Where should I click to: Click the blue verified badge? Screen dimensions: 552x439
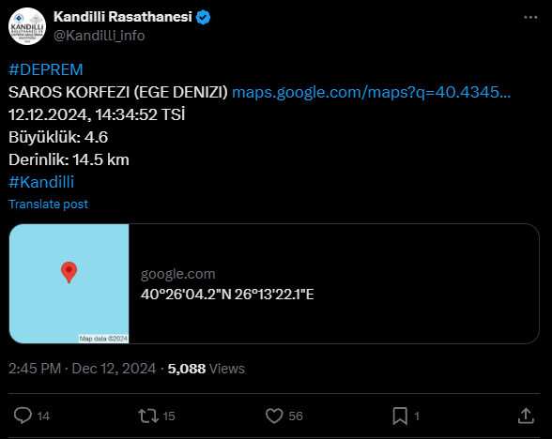point(203,17)
